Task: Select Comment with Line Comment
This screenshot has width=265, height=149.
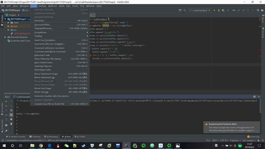Action: pyautogui.click(x=60, y=48)
